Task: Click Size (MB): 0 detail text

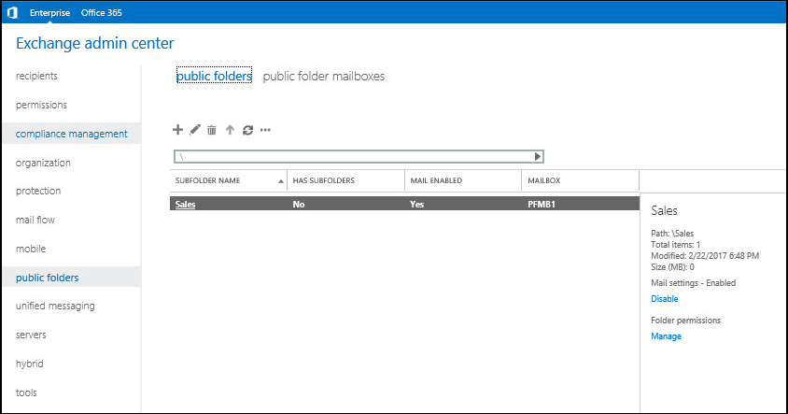Action: tap(672, 266)
